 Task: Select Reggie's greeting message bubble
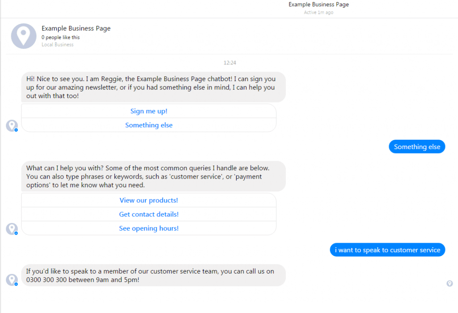[153, 87]
